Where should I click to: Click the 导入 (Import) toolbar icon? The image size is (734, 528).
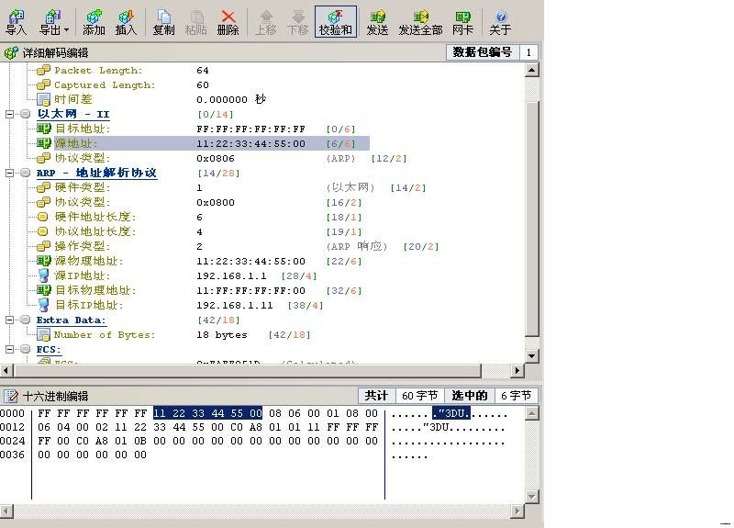(x=16, y=21)
